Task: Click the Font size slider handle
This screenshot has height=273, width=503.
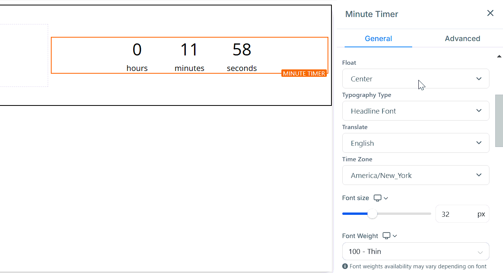Action: click(372, 214)
